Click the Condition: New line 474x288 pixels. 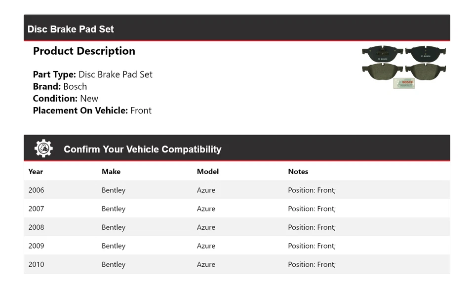pos(65,98)
